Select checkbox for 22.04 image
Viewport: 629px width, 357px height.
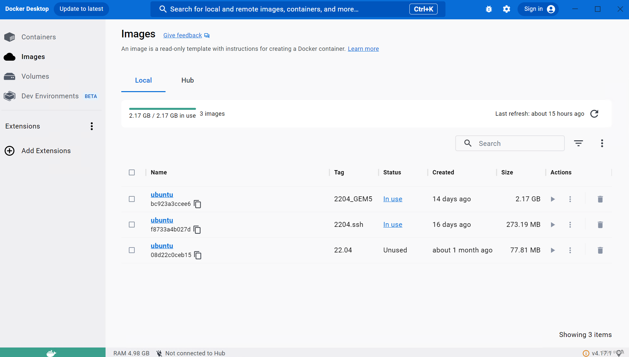pyautogui.click(x=132, y=250)
